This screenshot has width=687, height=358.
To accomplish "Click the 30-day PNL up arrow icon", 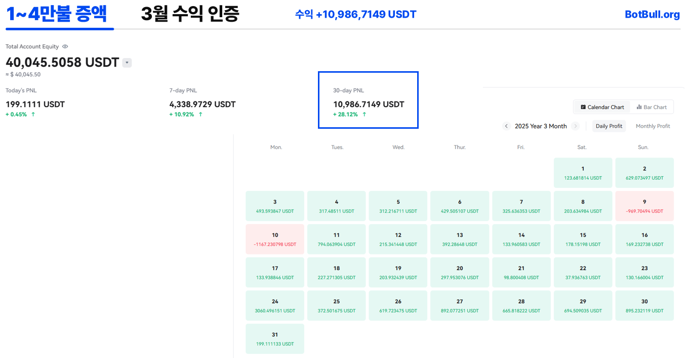I will pyautogui.click(x=364, y=115).
